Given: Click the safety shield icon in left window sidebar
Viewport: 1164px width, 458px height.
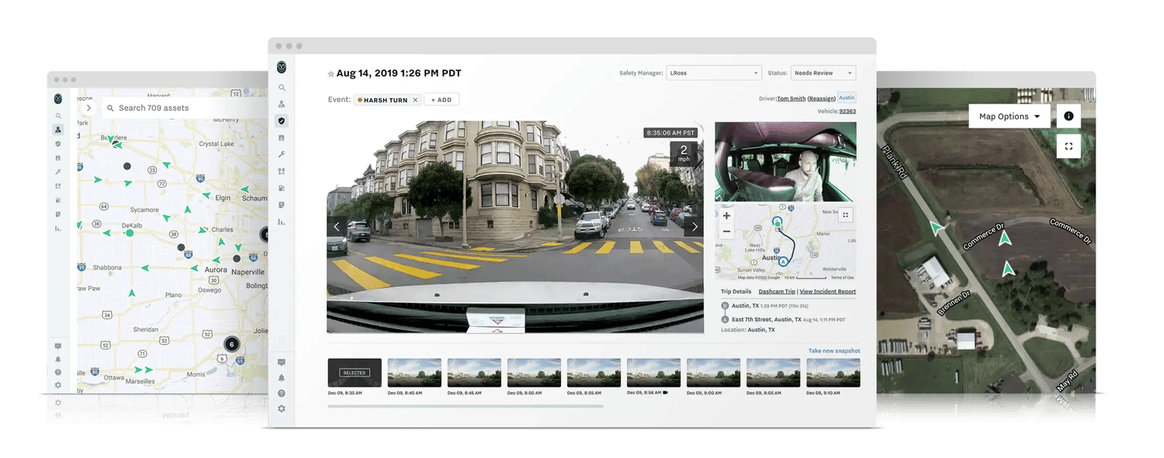Looking at the screenshot, I should pos(58,144).
